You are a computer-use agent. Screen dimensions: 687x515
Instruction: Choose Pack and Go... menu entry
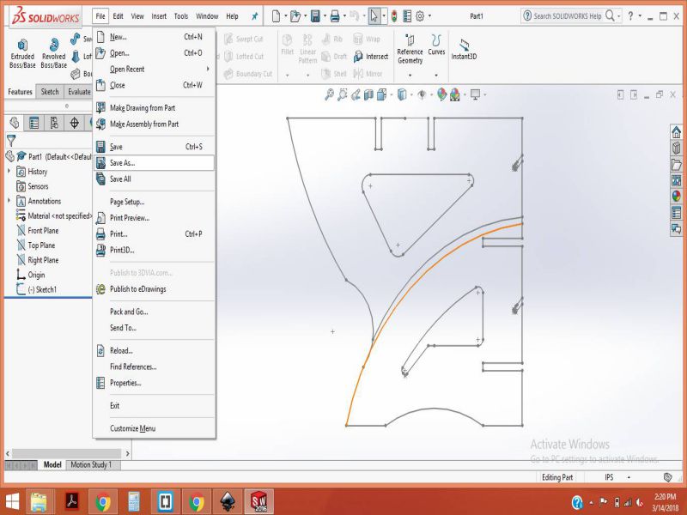tap(154, 312)
